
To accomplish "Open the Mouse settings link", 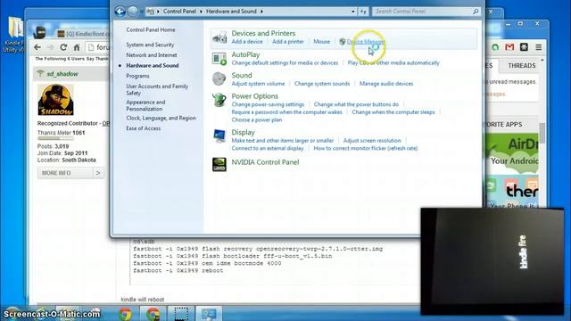I will [321, 42].
